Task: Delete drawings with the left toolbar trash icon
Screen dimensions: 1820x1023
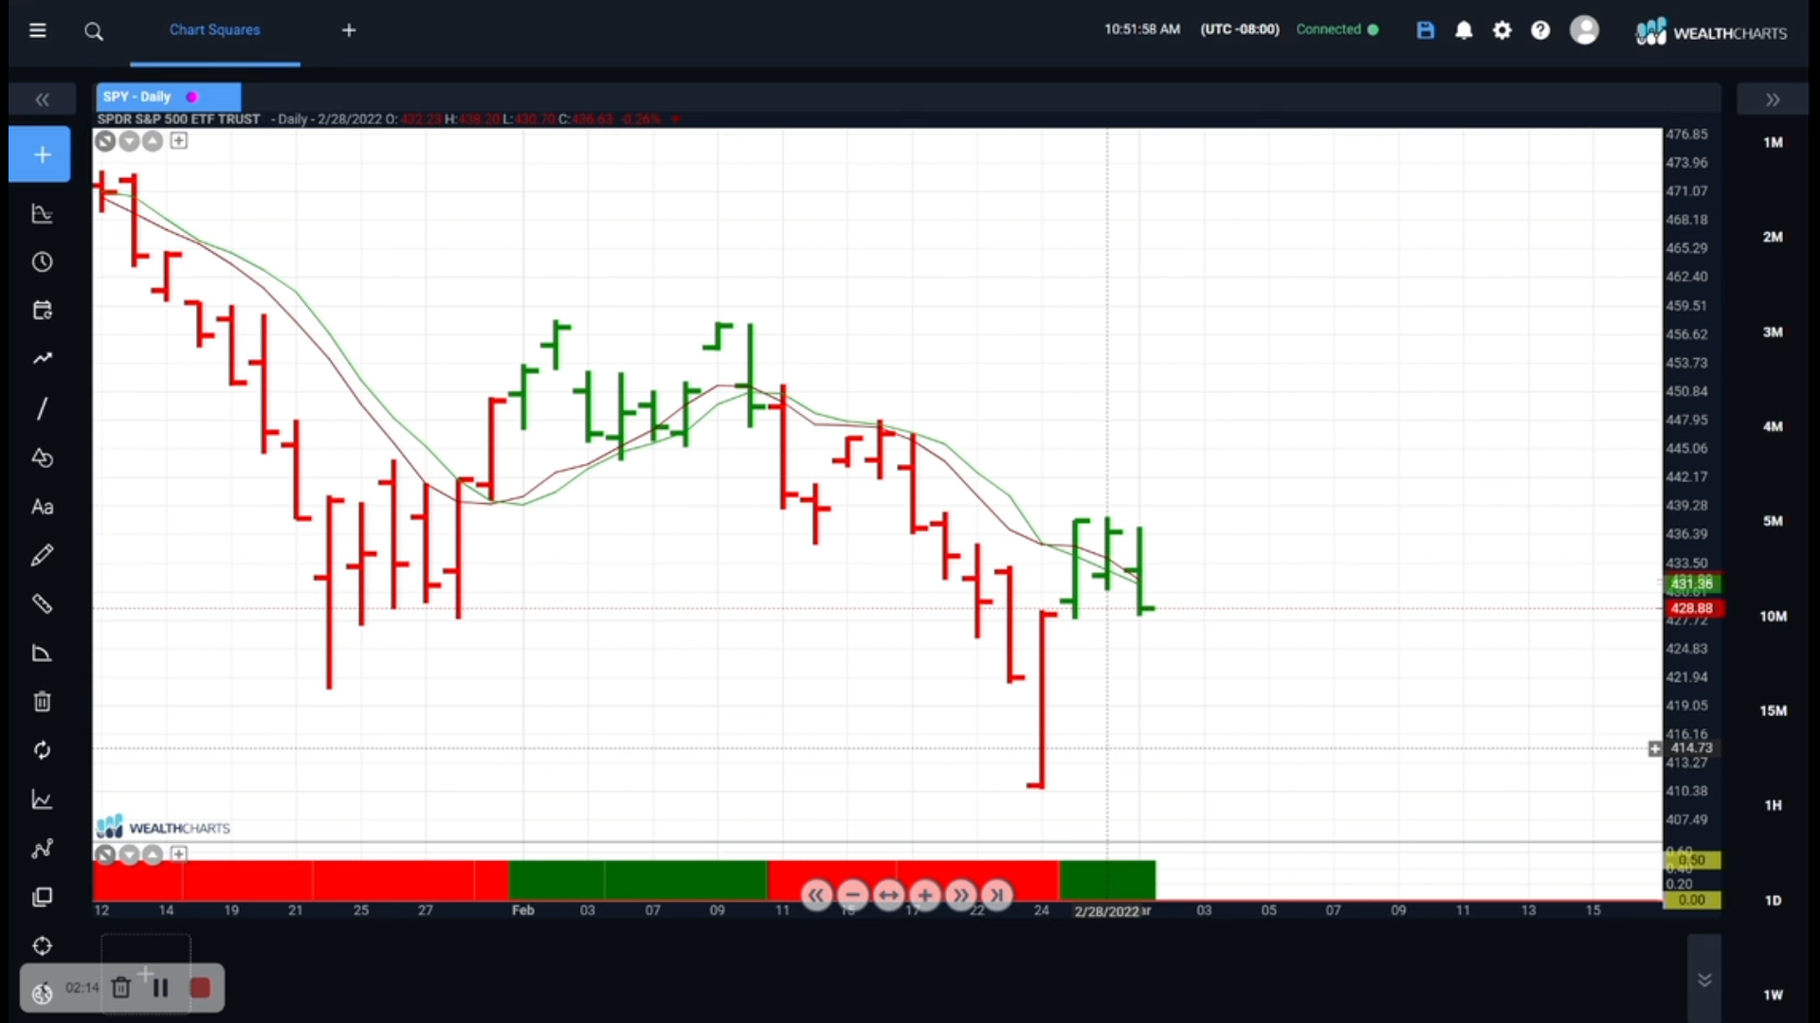Action: point(42,702)
